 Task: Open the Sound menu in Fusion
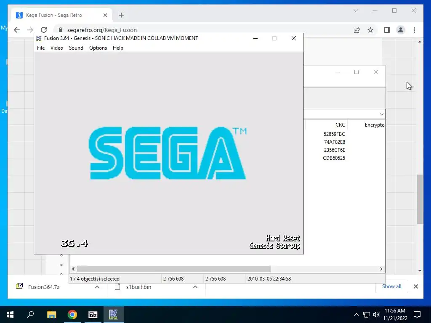(76, 48)
